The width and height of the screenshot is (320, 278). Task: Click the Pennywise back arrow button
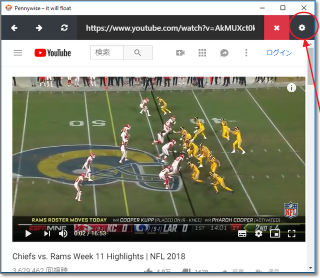click(x=14, y=28)
